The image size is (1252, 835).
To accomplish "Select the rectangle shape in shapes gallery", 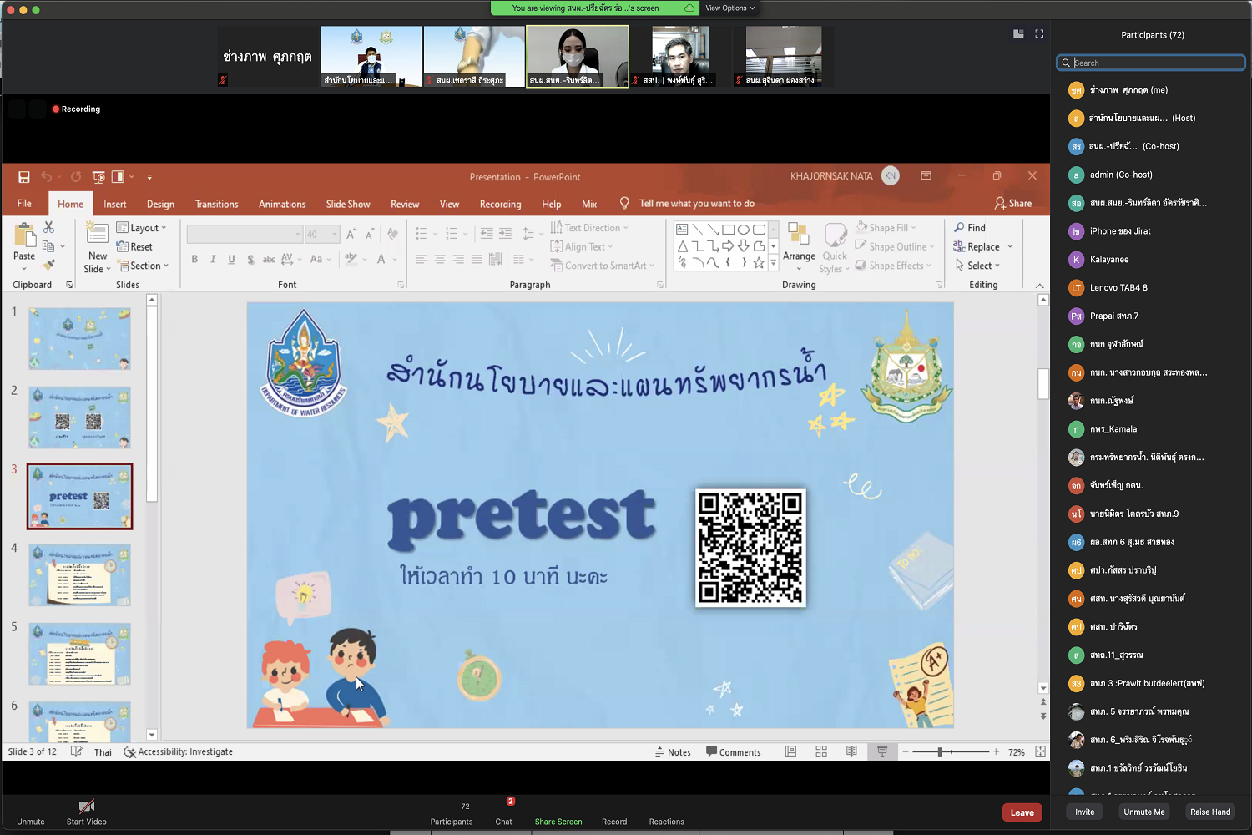I will coord(728,230).
